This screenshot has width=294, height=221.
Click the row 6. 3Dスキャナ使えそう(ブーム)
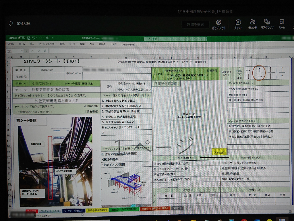point(126,127)
